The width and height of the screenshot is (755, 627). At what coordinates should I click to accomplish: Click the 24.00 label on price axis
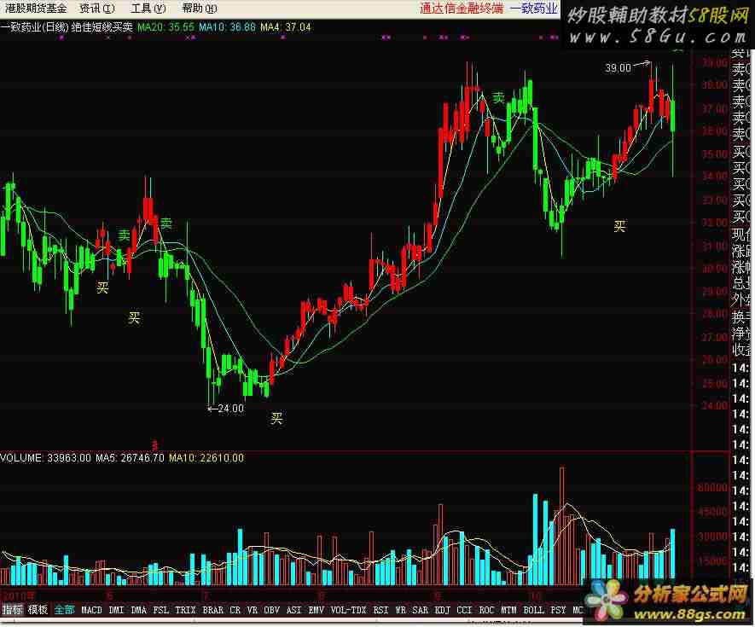coord(715,405)
